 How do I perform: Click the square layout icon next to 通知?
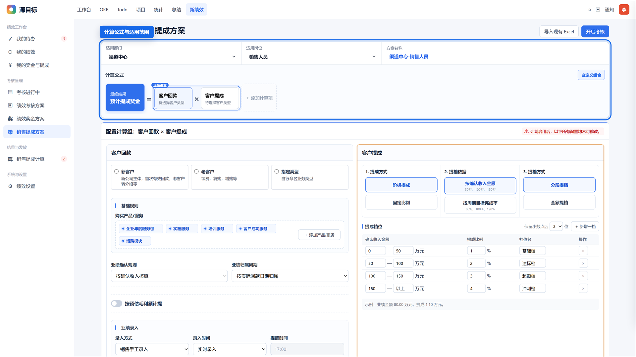click(x=598, y=10)
